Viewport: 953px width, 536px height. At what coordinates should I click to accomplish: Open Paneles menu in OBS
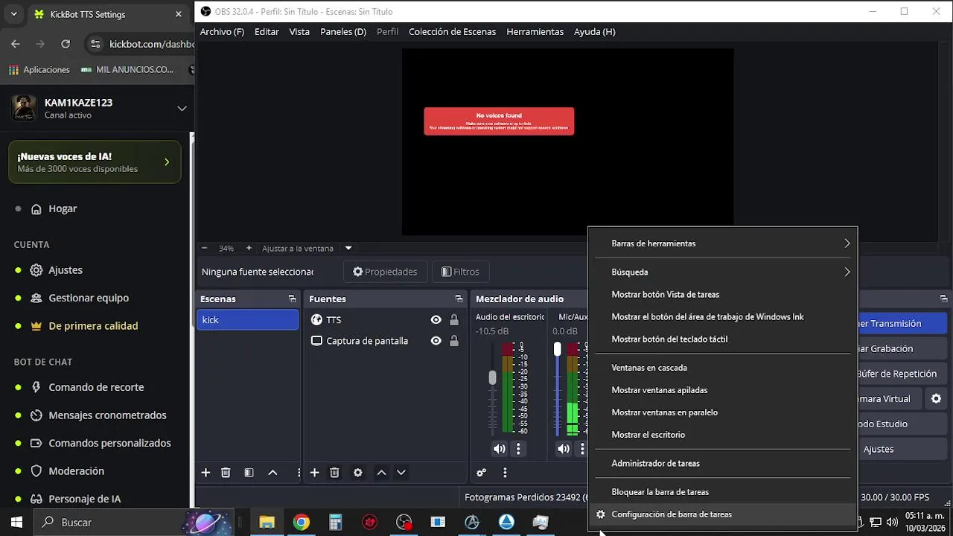click(343, 32)
